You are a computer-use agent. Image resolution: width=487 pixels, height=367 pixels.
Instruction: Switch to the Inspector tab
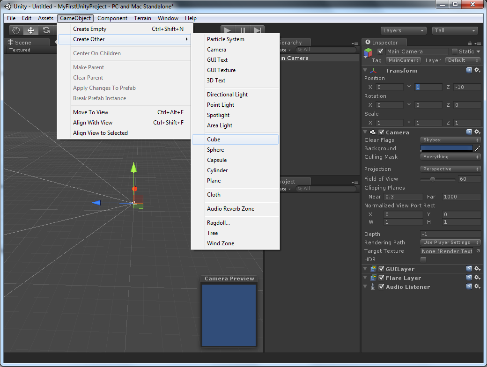(x=384, y=42)
